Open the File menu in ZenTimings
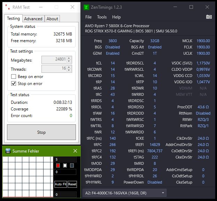Viewport: 217px width, 201px height. click(88, 17)
